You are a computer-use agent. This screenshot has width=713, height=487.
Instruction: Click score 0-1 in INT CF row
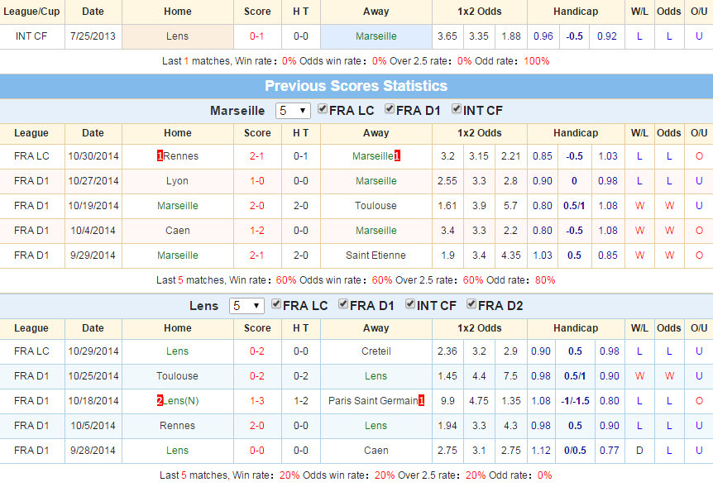point(257,36)
